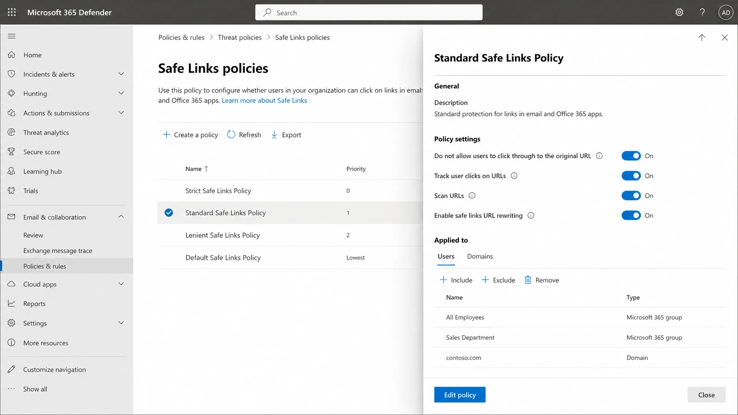This screenshot has width=738, height=415.
Task: Click the help question mark icon
Action: click(x=702, y=12)
